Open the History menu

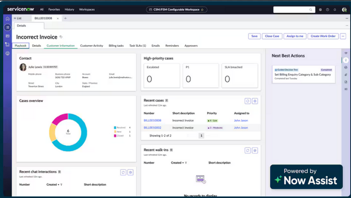tap(69, 10)
